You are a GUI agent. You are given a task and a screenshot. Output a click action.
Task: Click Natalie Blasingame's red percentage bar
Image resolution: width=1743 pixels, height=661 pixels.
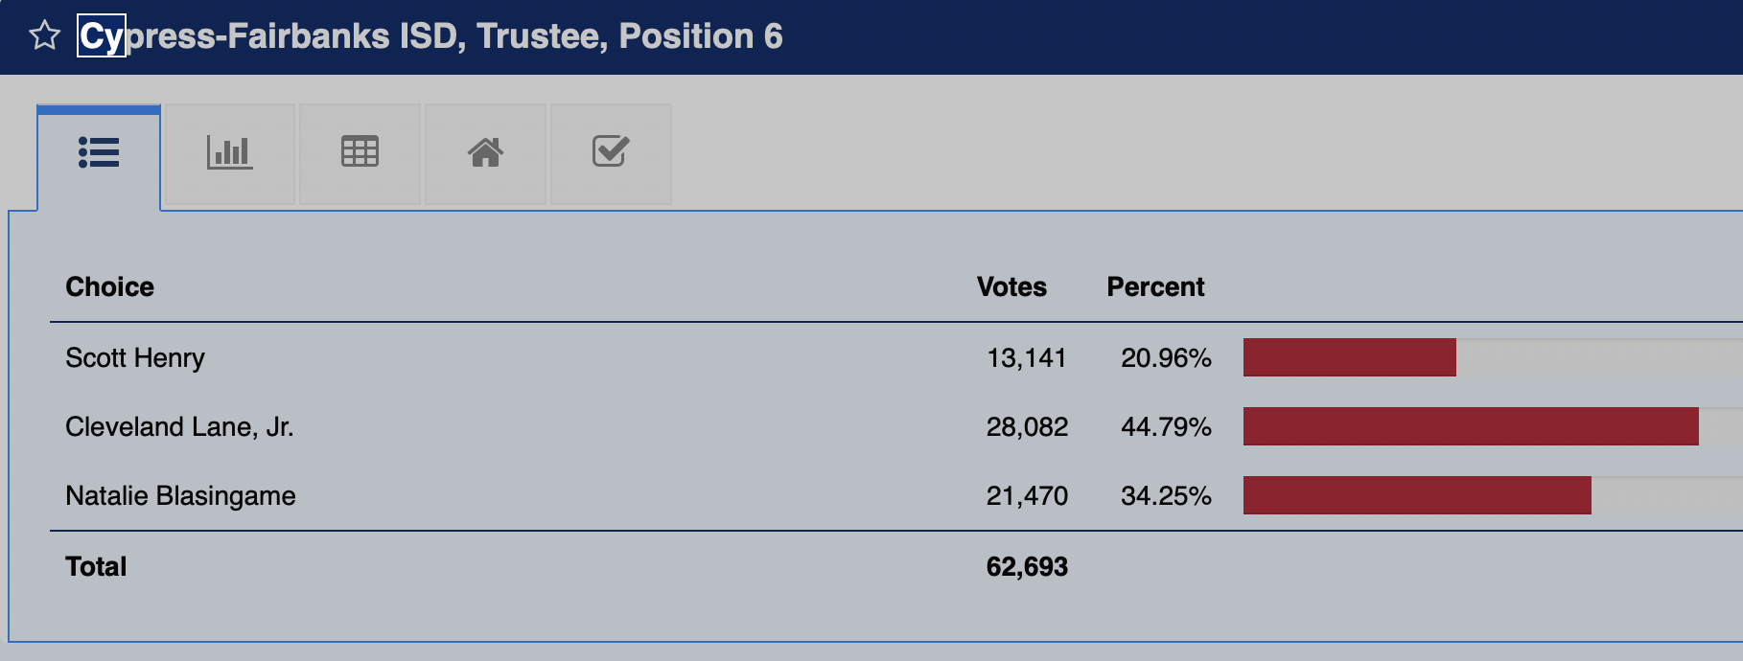tap(1417, 496)
